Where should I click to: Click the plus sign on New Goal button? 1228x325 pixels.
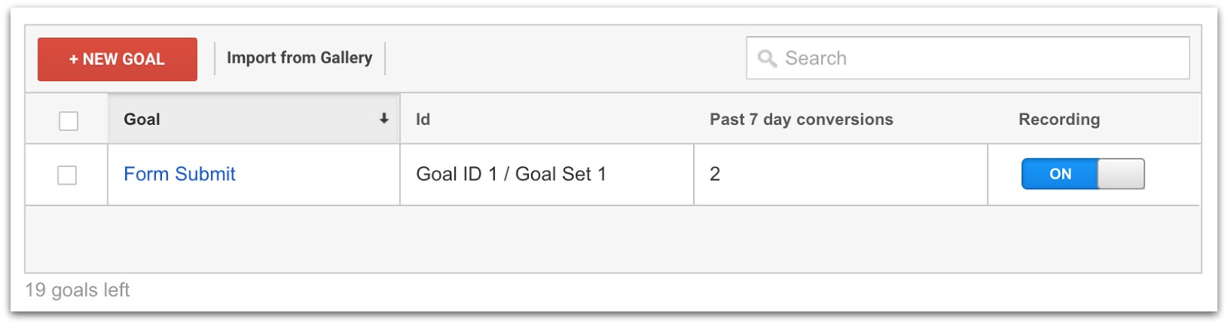pyautogui.click(x=74, y=59)
